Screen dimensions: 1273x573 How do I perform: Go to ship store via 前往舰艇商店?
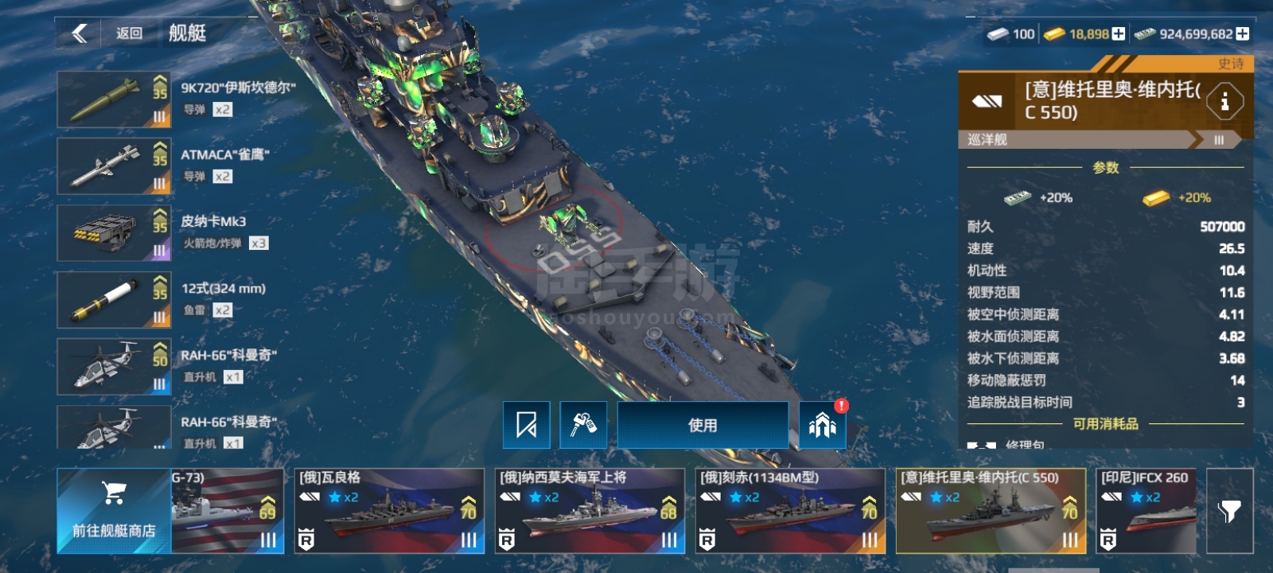point(114,511)
